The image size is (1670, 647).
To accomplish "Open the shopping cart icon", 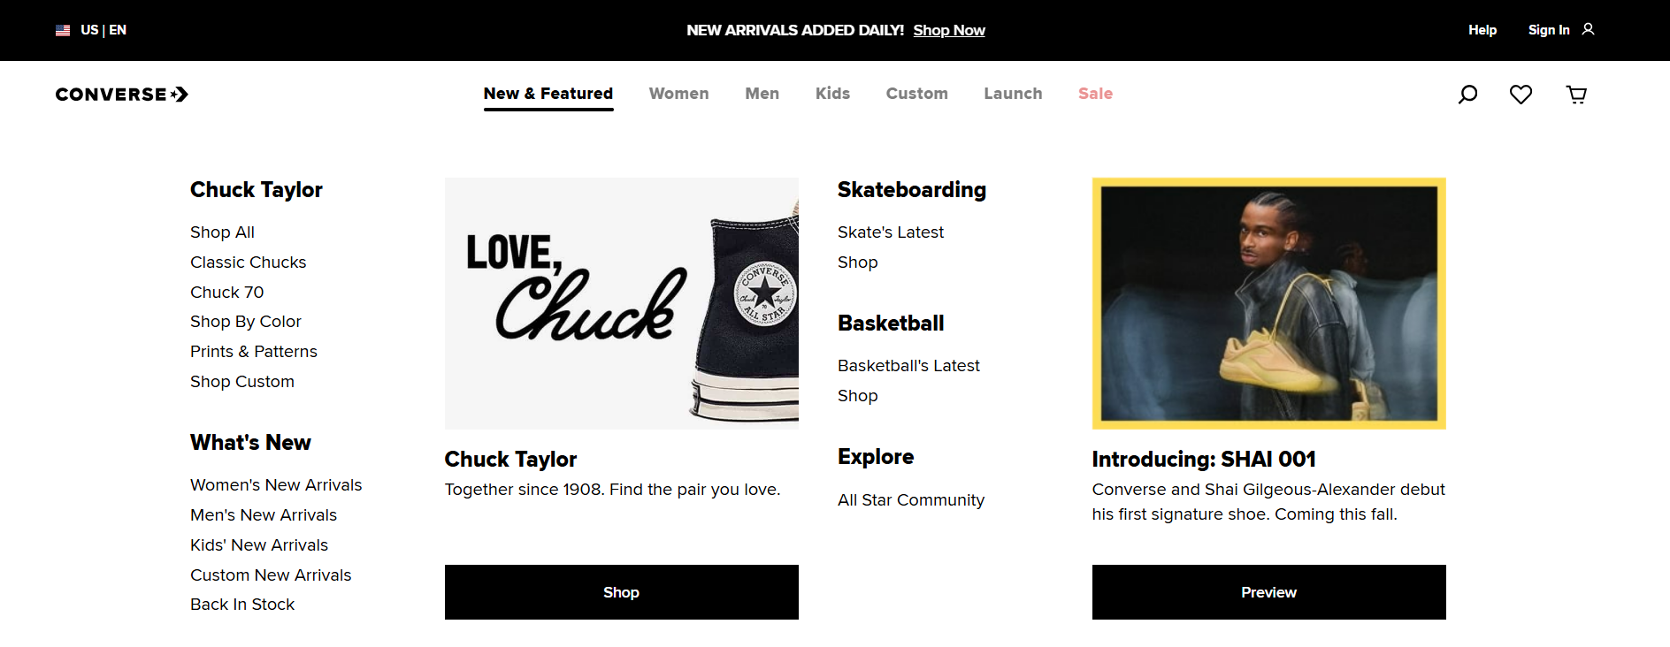I will point(1576,94).
